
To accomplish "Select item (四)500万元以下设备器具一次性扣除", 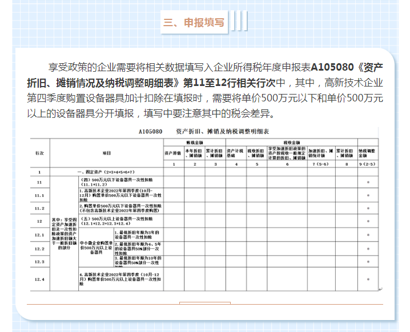I will point(121,182).
